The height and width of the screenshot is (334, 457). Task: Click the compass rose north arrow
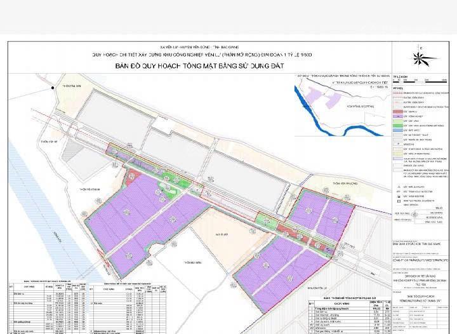[x=418, y=58]
